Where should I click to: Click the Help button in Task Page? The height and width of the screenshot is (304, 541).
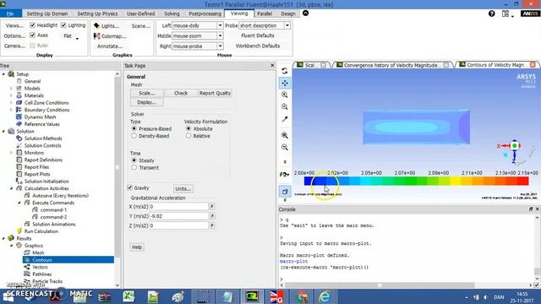click(x=137, y=247)
